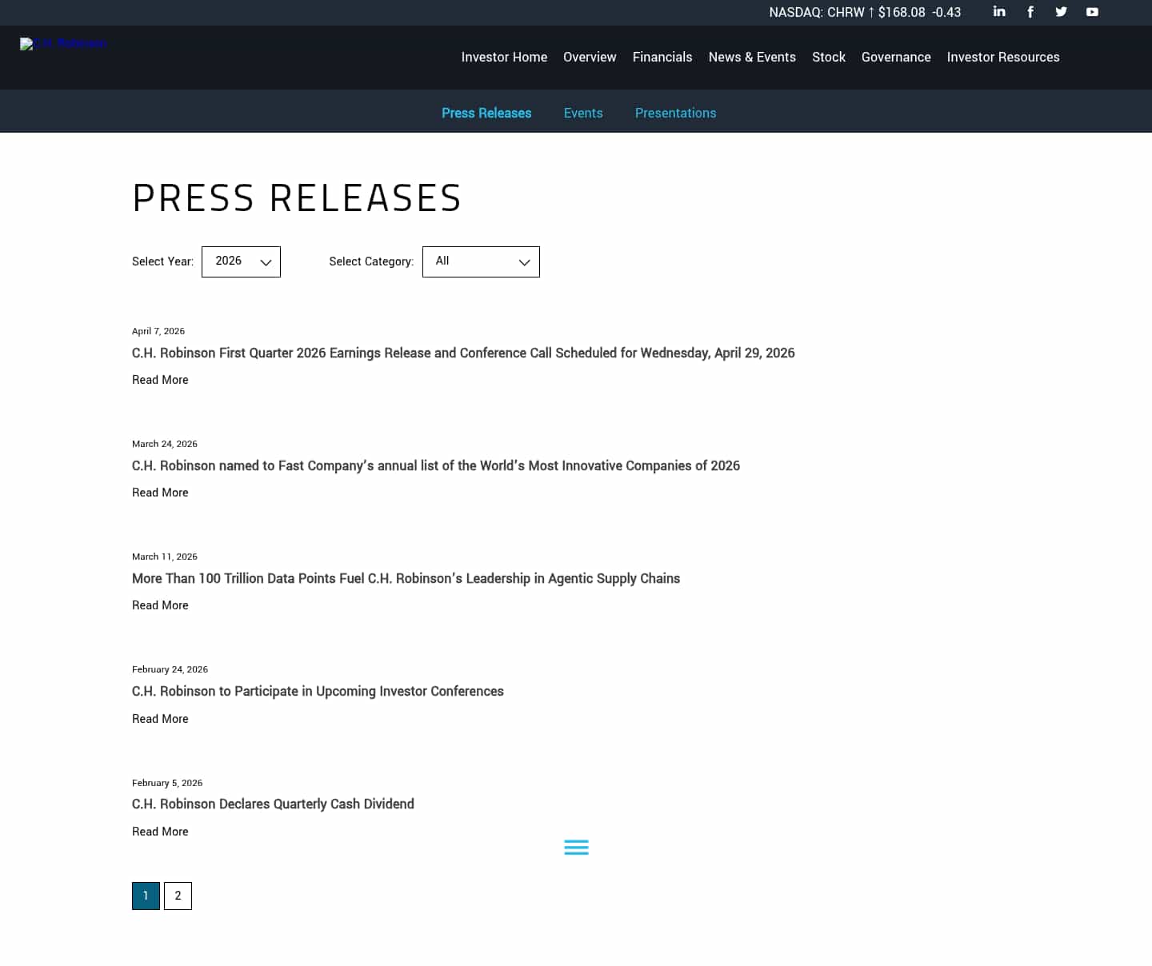Open the LinkedIn social icon

click(998, 12)
